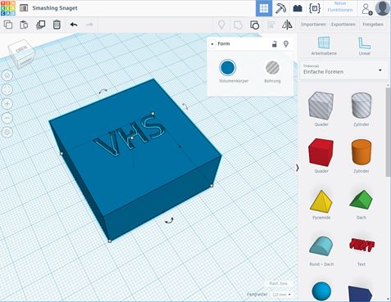Screen dimensions: 391x302
Task: Select the Lineal ruler tool
Action: pos(364,46)
